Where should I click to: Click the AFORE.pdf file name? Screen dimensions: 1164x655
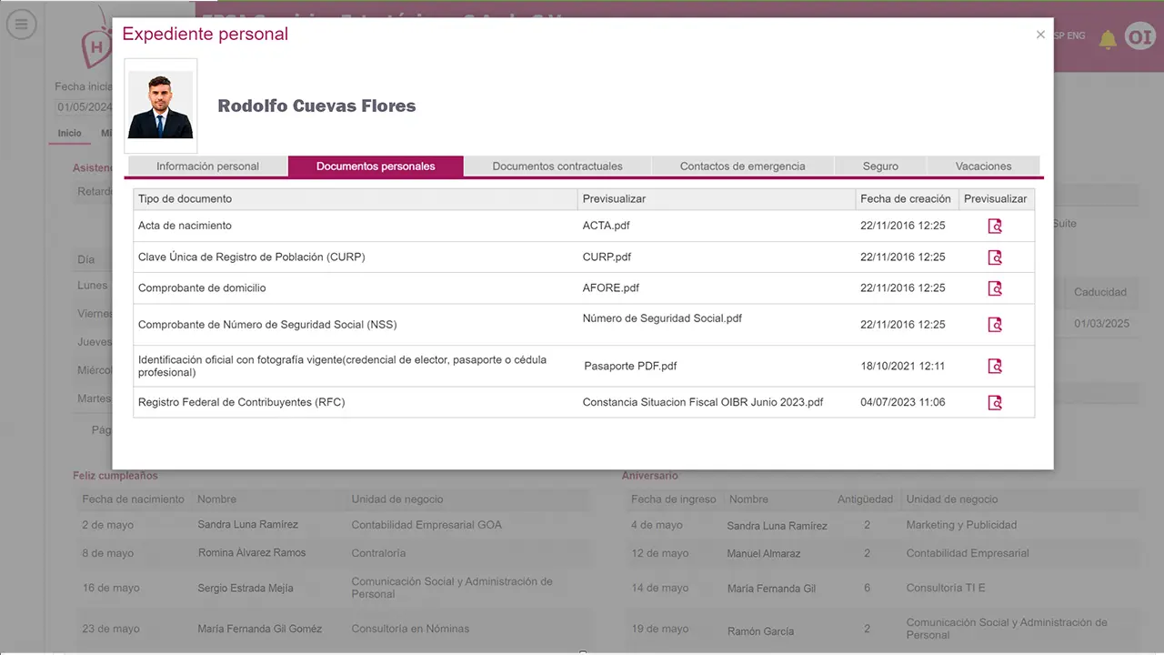611,288
